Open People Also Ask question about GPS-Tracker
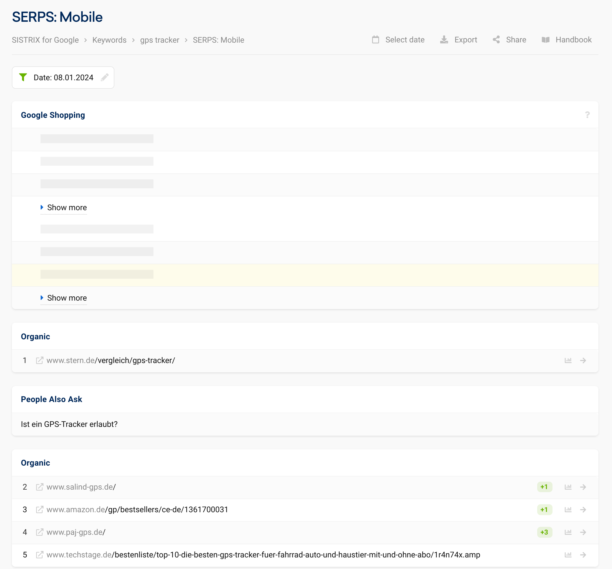Image resolution: width=612 pixels, height=569 pixels. (69, 424)
